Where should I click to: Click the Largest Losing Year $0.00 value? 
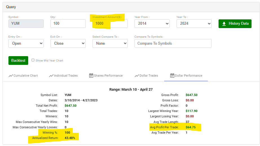point(190,116)
